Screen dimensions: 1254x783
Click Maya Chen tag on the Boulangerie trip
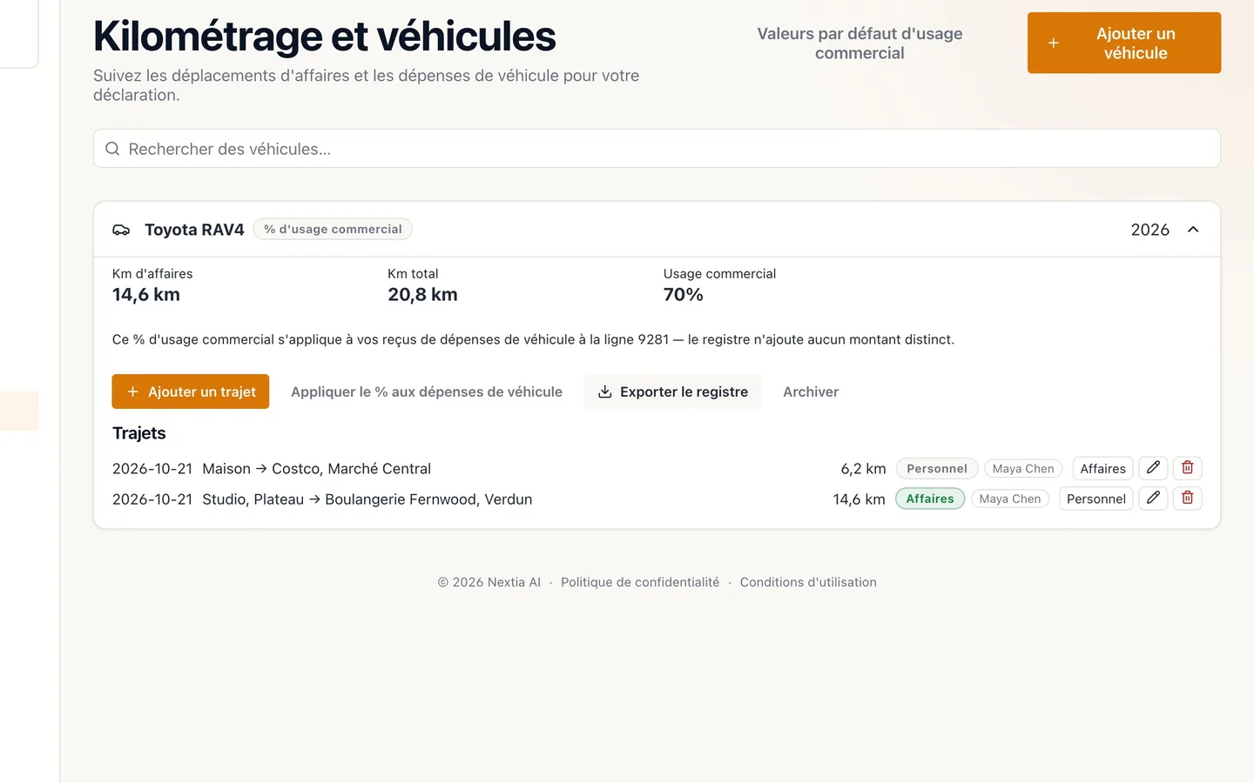[1010, 499]
